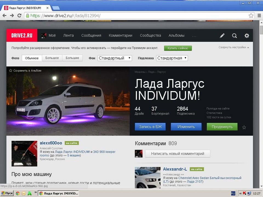Click the Продвинуть button
The image size is (263, 197).
[222, 127]
